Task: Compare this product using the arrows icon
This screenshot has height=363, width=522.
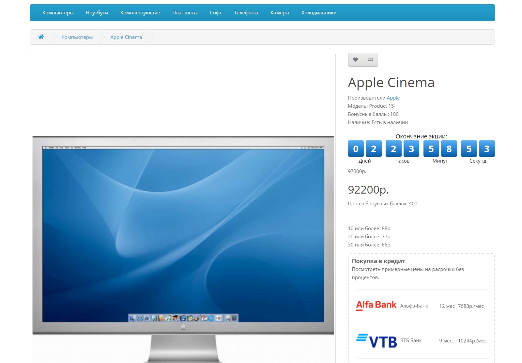Action: click(x=371, y=60)
